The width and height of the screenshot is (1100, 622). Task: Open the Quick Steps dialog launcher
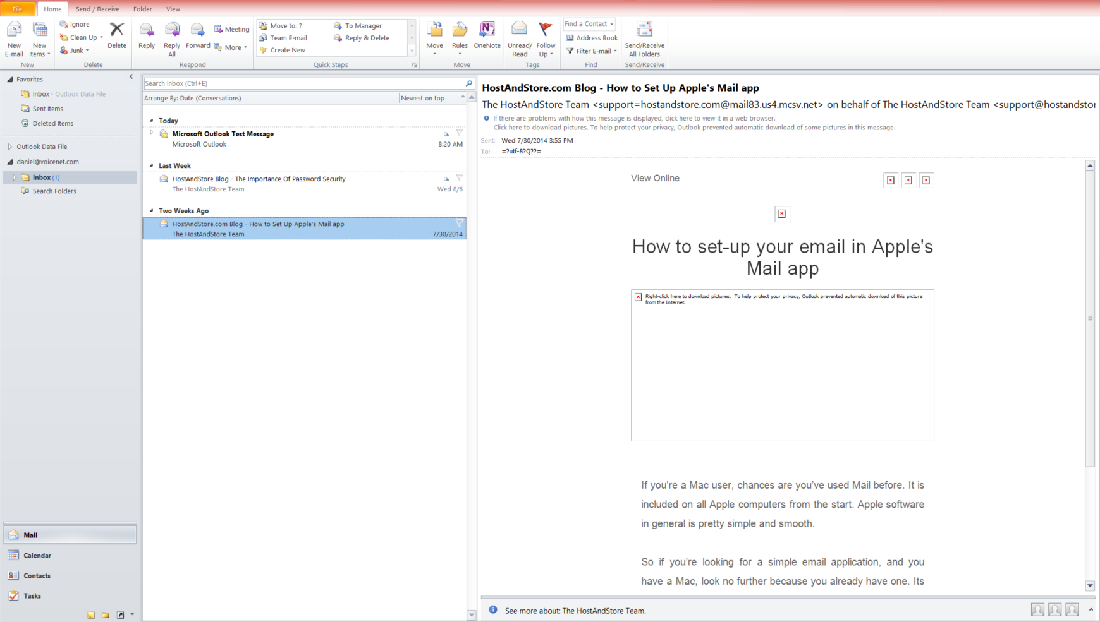coord(415,65)
